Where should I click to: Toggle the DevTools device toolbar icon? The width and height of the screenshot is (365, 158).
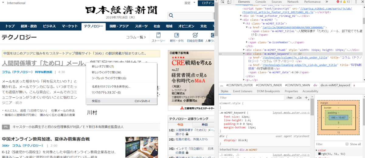(x=229, y=2)
